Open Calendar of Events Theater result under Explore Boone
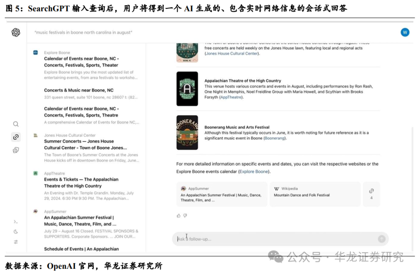417x274 pixels. (x=81, y=62)
